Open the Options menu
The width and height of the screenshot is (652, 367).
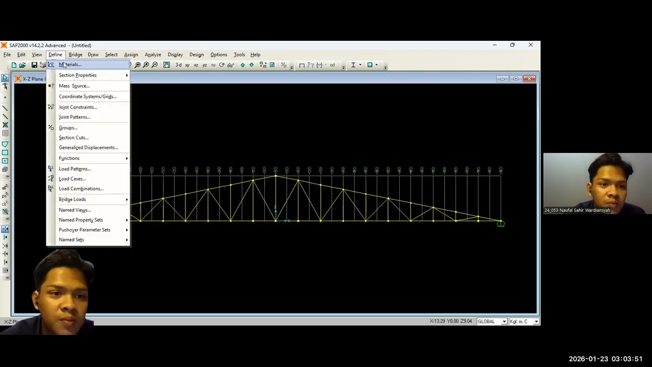219,55
